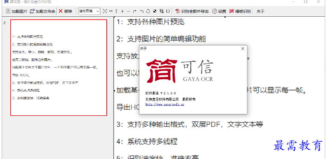
Task: Click the 模板识别 template recognition button
Action: (240, 11)
